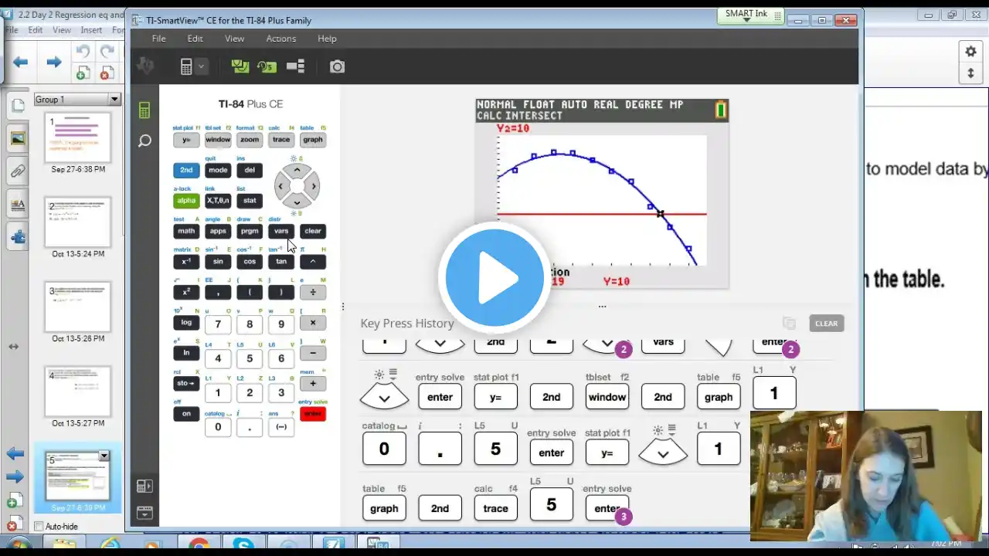This screenshot has height=556, width=989.
Task: Go to previous page with top blue left arrow
Action: coord(20,63)
